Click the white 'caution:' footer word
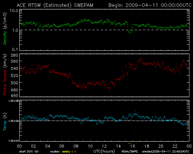Image resolution: width=193 pixels, height=154 pixels. point(55,152)
